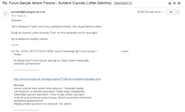Screen dimensions: 185x112
Task: Click the quoted line 'Merhaba;'
Action: coord(19,85)
